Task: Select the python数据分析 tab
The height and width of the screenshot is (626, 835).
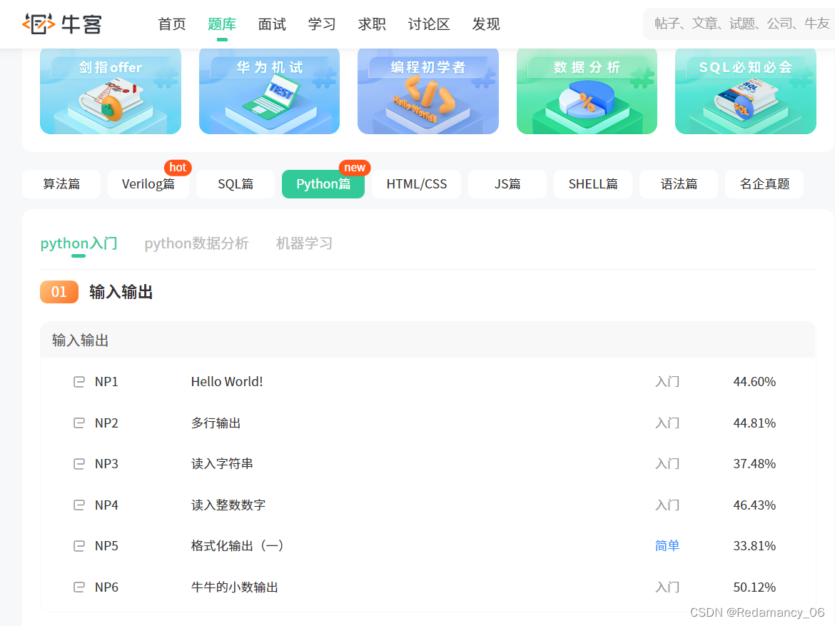Action: click(x=196, y=243)
